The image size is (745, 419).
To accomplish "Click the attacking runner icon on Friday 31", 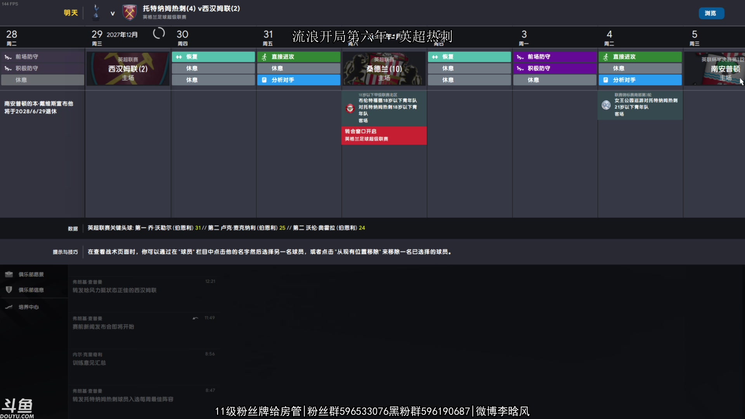I will [x=264, y=57].
